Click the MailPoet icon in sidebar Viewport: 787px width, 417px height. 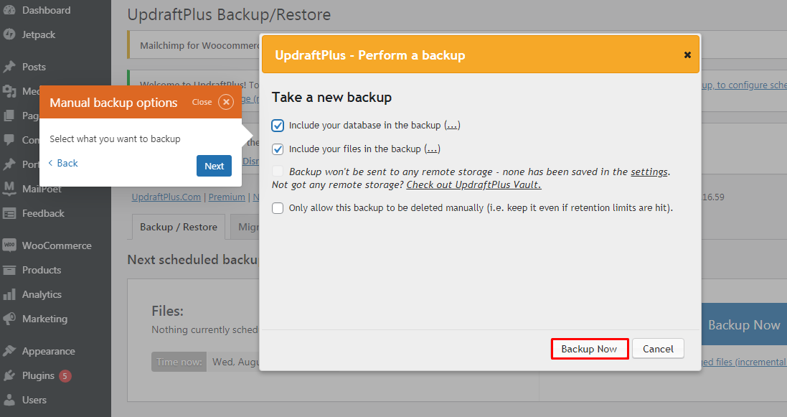[x=9, y=189]
